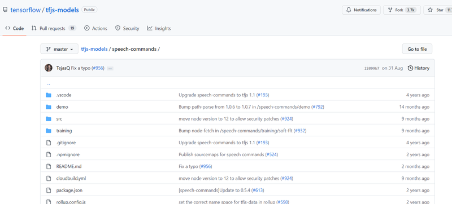Open the commit History
This screenshot has width=452, height=204.
point(419,68)
